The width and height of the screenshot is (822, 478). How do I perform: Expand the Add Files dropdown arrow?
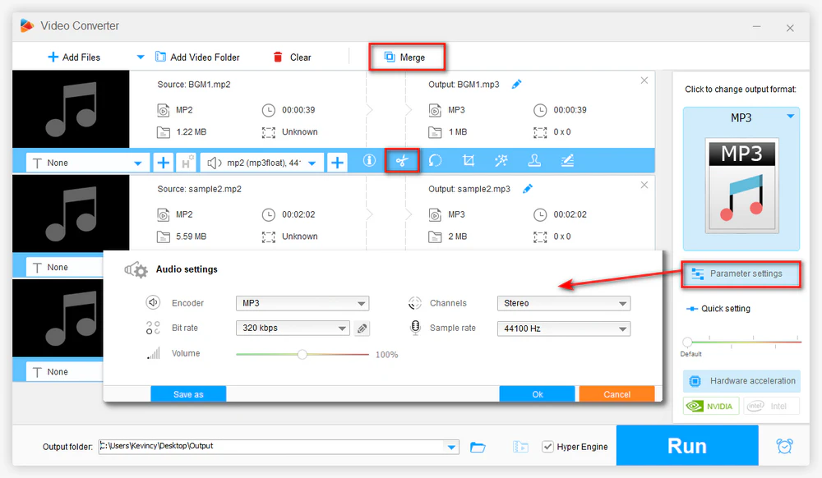(x=141, y=57)
